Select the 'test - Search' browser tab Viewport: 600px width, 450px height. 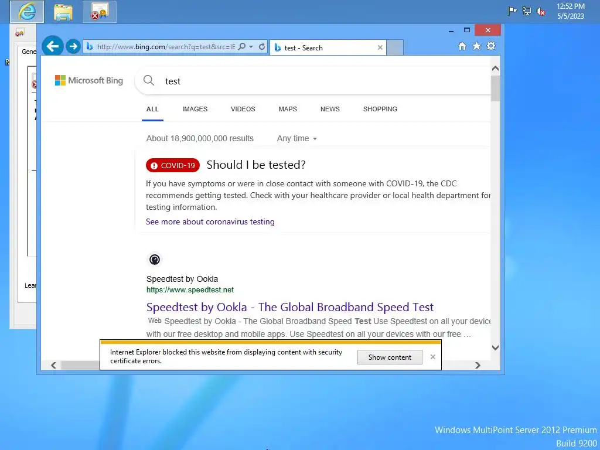pos(328,48)
